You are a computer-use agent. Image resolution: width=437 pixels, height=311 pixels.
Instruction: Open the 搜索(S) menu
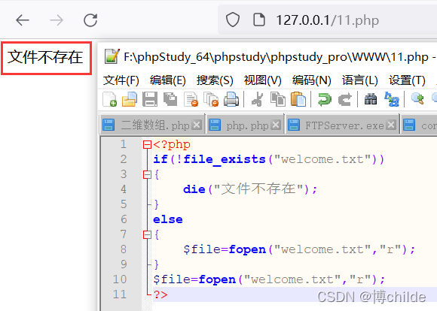215,80
